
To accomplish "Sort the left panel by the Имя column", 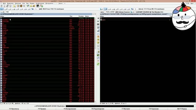I will pos(2,16).
